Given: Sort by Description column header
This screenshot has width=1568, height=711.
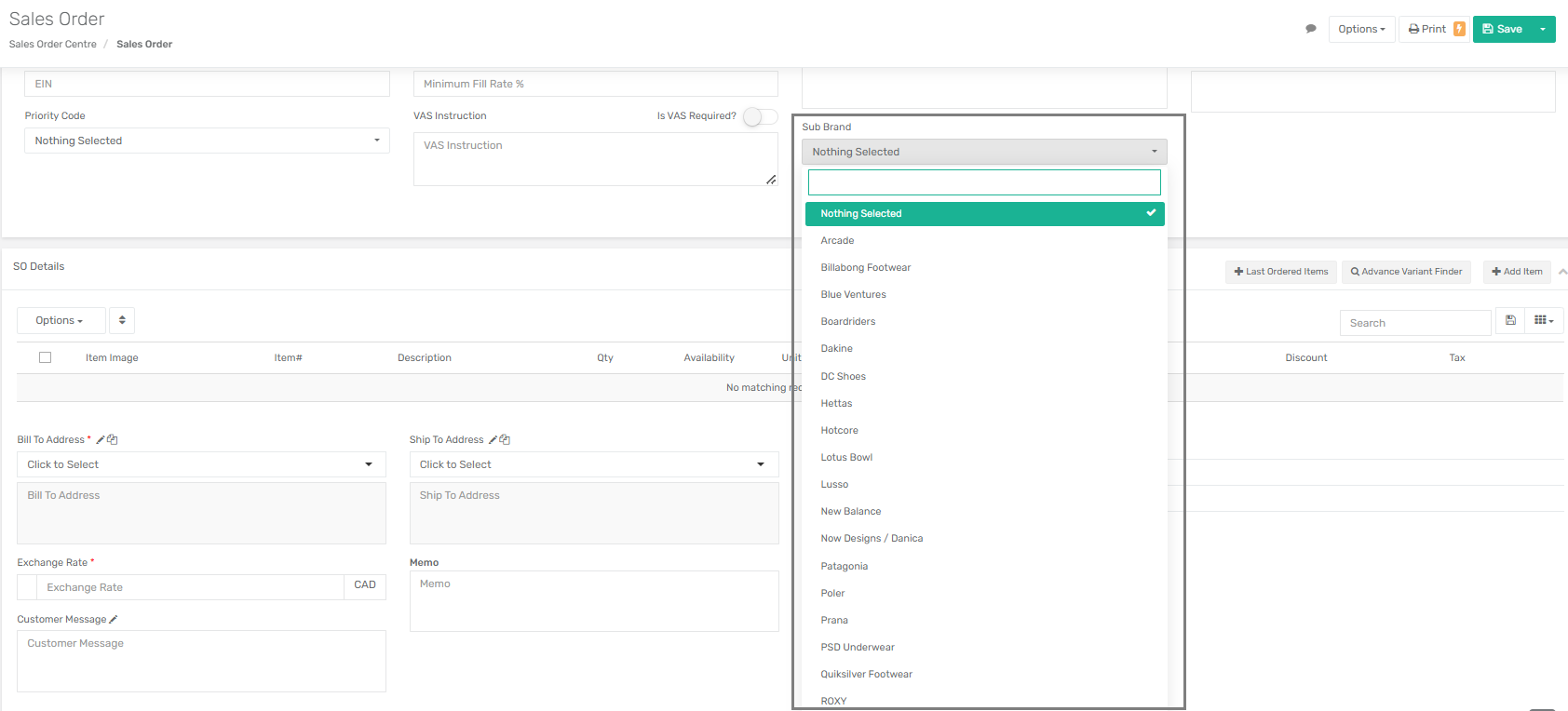Looking at the screenshot, I should [x=425, y=357].
